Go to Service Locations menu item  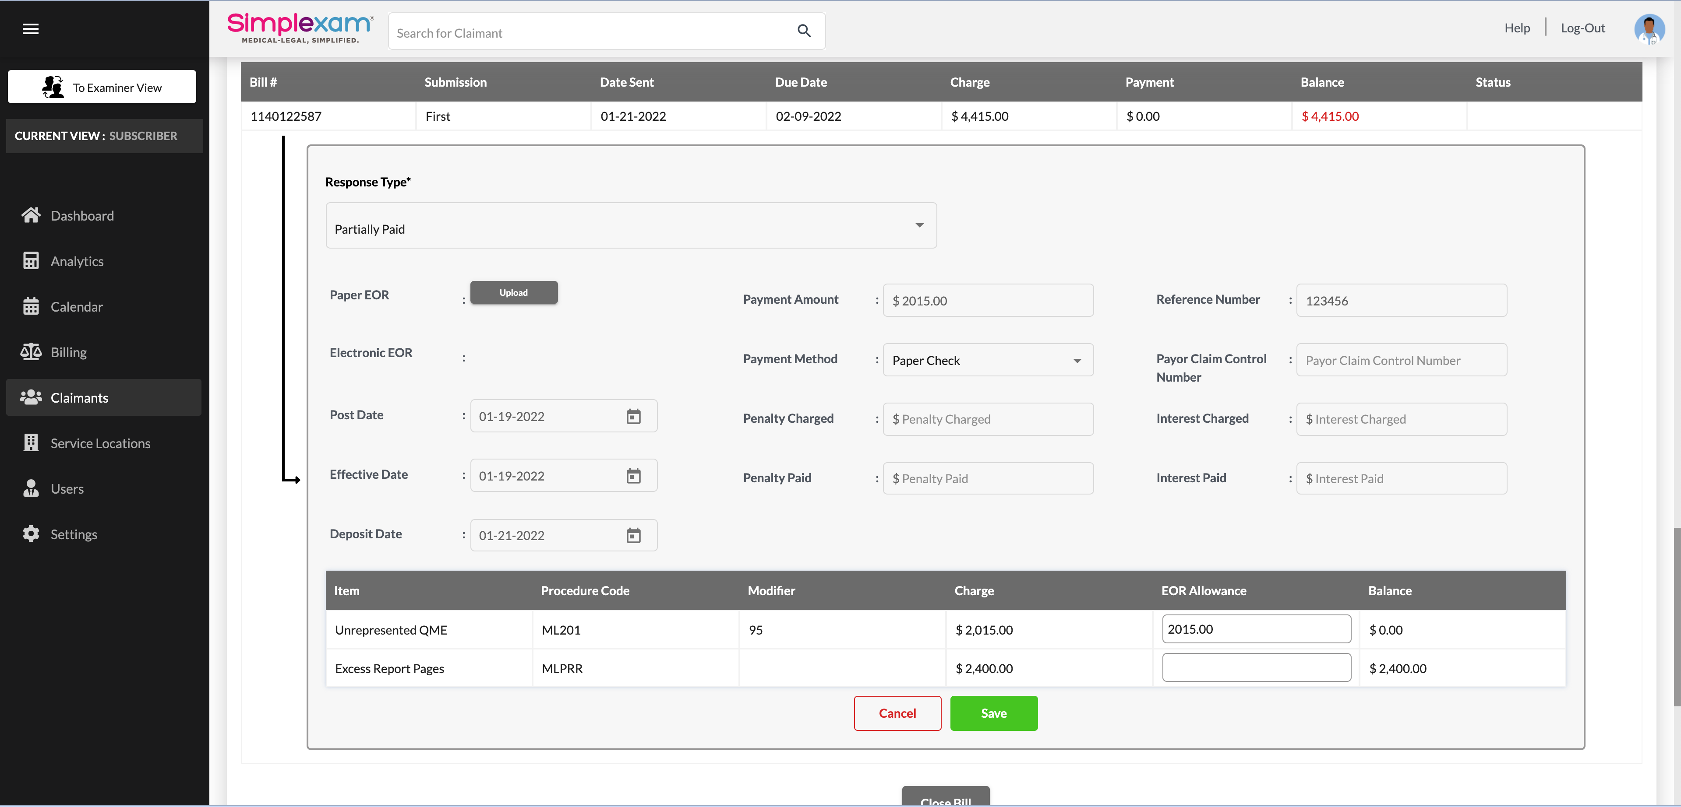click(x=100, y=443)
